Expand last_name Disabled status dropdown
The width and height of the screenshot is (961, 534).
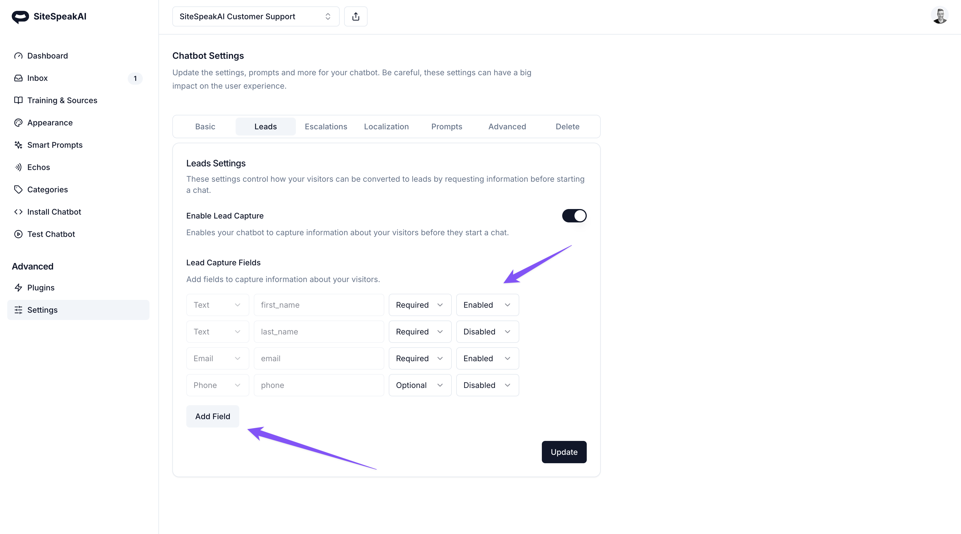click(x=487, y=332)
